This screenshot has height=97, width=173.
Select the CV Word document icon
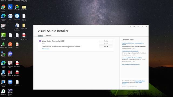point(17,27)
